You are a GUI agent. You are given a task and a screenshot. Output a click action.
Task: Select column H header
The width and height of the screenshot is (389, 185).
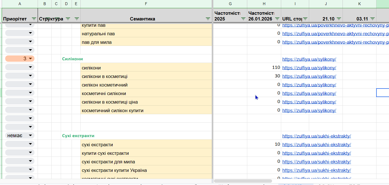[264, 4]
